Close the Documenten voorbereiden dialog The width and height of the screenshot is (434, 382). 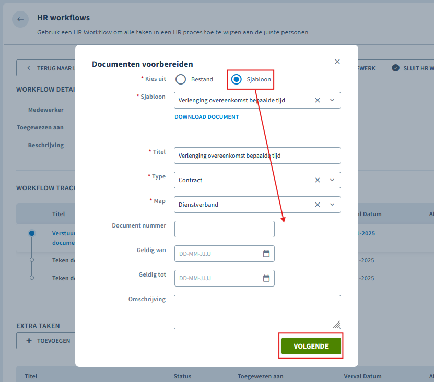(337, 62)
